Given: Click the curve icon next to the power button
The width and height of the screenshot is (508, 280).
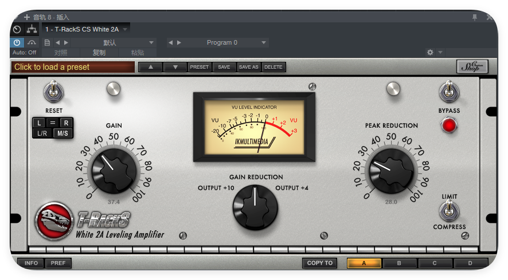Looking at the screenshot, I should coord(32,42).
